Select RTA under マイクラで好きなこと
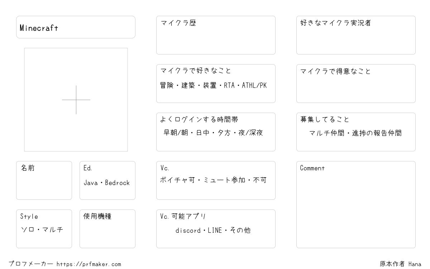Screen dimensions: 430x269 click(229, 85)
